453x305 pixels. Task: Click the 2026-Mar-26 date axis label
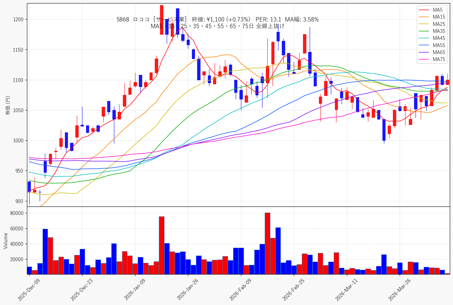(399, 289)
